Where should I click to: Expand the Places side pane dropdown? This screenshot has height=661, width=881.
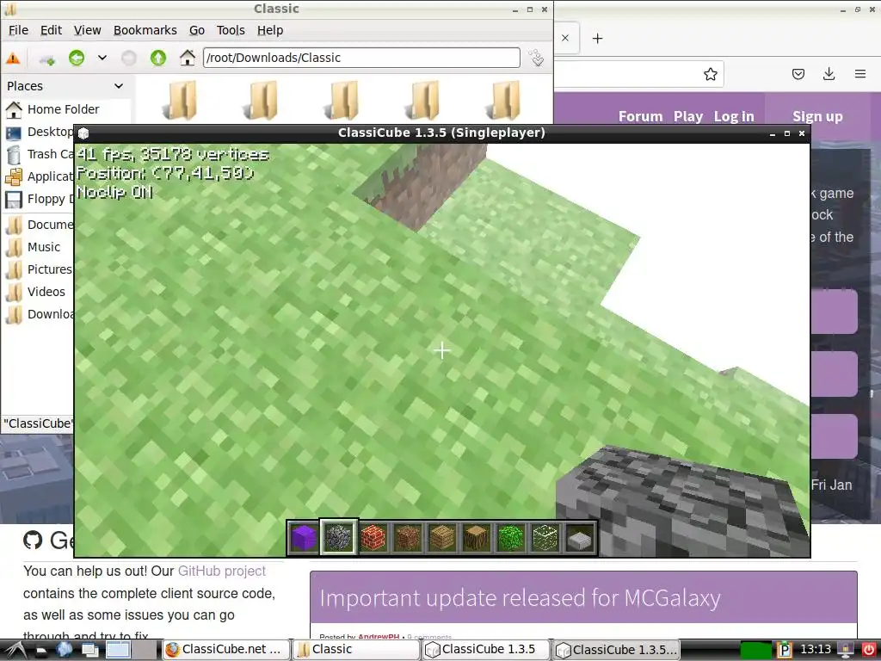tap(119, 86)
